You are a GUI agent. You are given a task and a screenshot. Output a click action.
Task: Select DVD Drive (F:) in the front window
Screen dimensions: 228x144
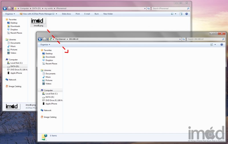(x=53, y=100)
